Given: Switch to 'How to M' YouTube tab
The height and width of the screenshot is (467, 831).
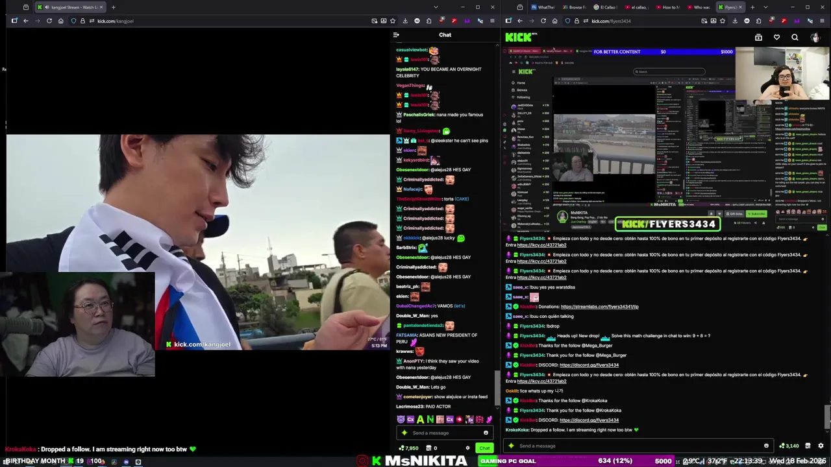Looking at the screenshot, I should tap(667, 7).
